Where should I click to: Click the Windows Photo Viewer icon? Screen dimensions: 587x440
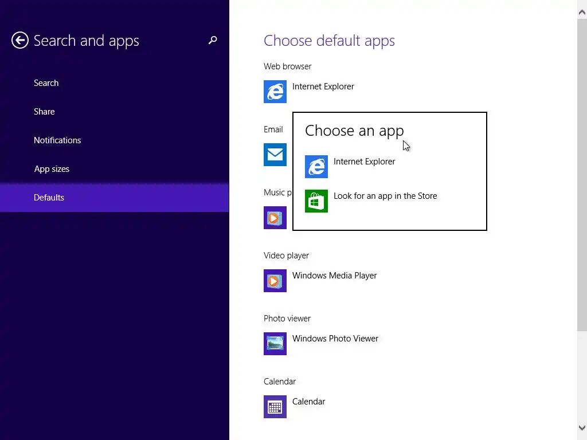pos(275,344)
